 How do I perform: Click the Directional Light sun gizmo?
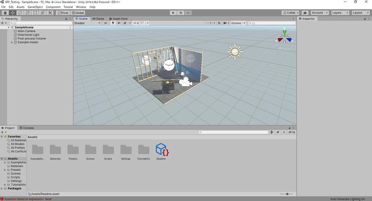point(235,52)
